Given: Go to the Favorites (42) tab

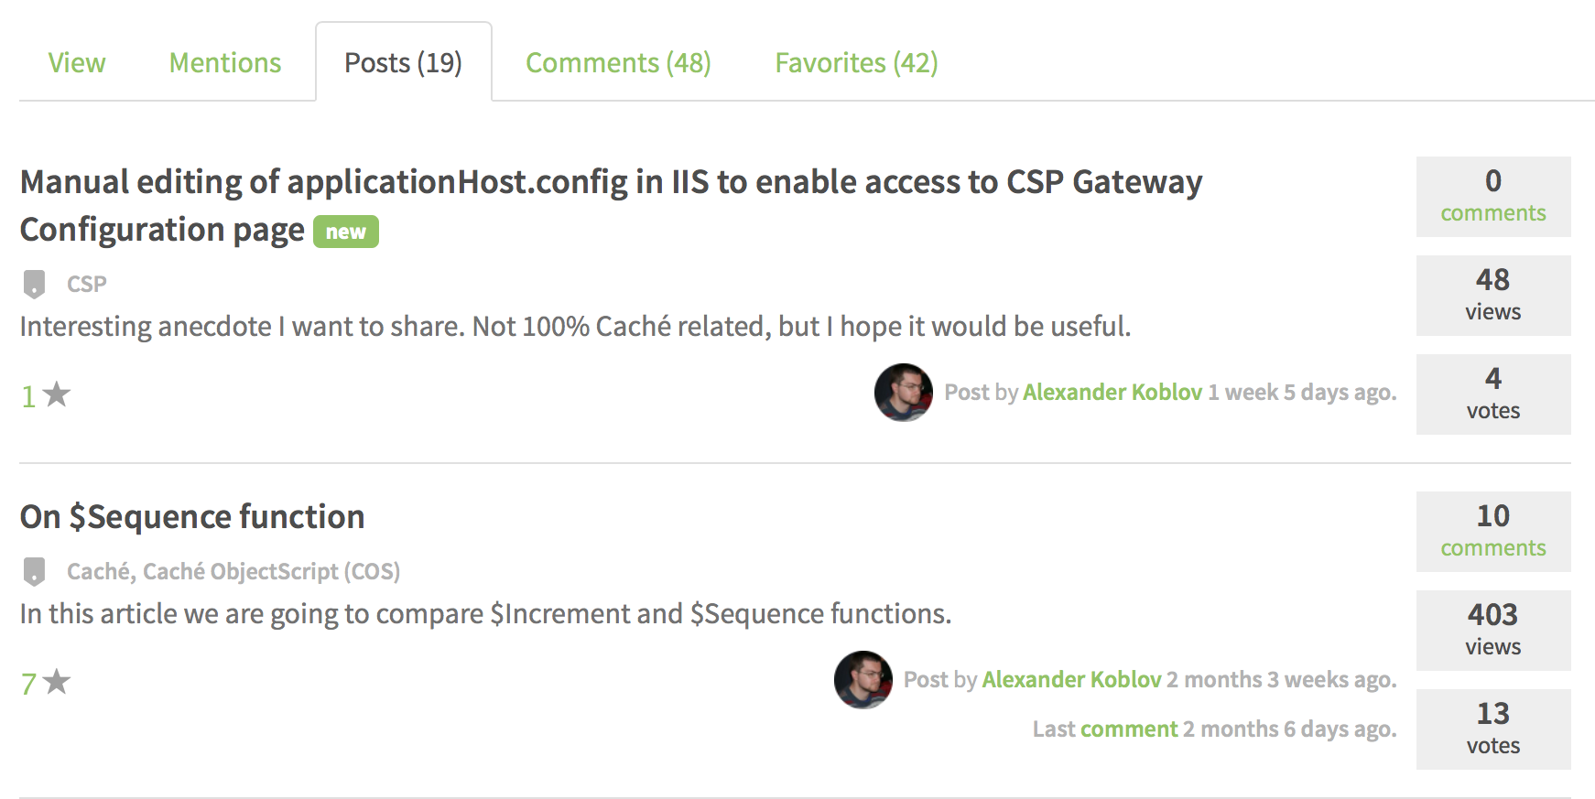Looking at the screenshot, I should tap(856, 62).
